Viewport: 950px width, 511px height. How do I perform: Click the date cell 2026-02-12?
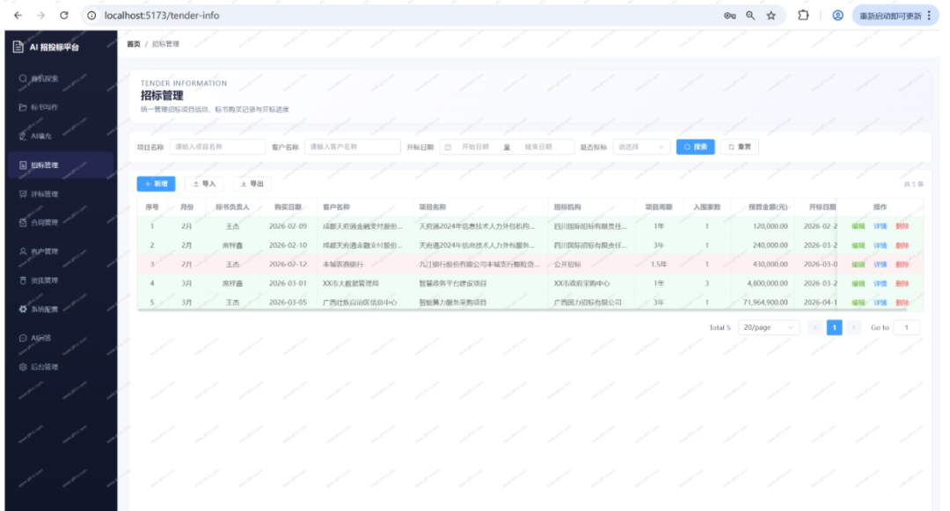click(x=288, y=265)
